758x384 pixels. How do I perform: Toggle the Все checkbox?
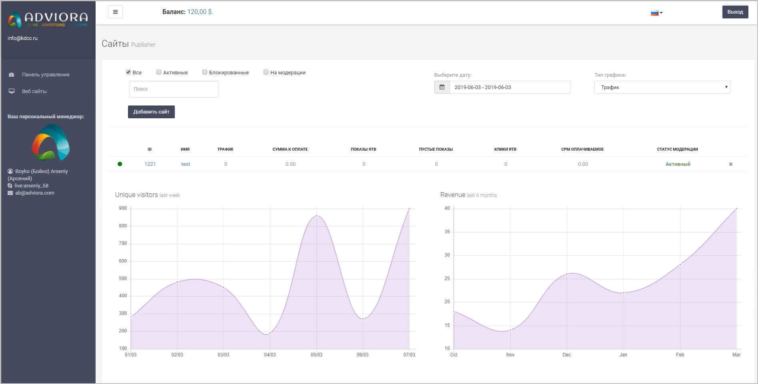(128, 72)
